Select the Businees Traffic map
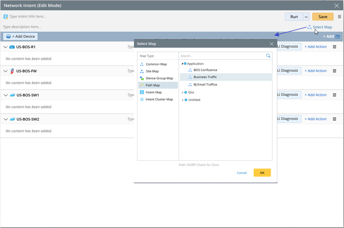 click(x=226, y=77)
